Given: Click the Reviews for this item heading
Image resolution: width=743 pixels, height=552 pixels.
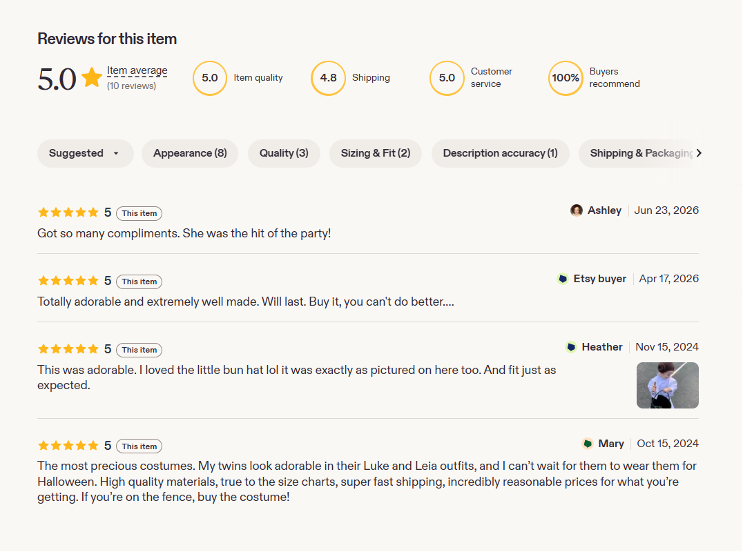Looking at the screenshot, I should (x=107, y=39).
